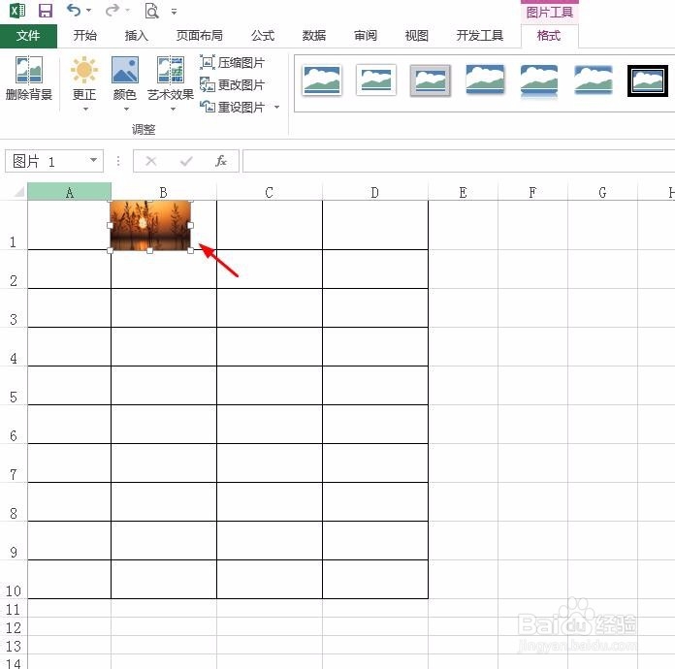
Task: Select row 12 header
Action: (x=14, y=626)
